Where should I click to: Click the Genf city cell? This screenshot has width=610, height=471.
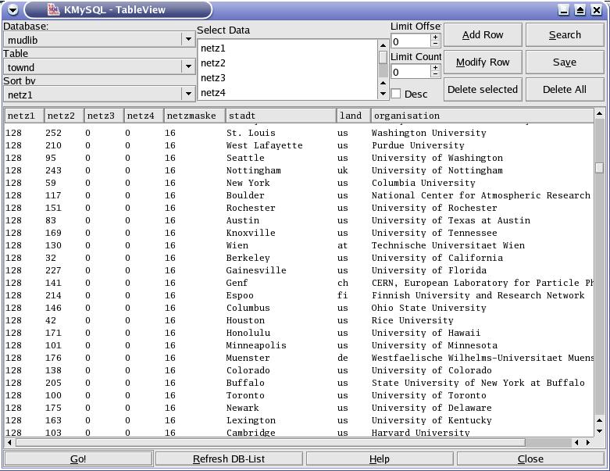coord(237,283)
